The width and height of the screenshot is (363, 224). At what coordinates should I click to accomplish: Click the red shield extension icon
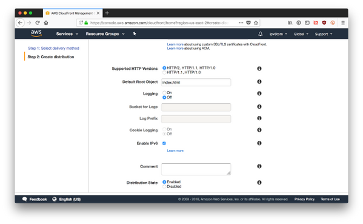click(x=324, y=22)
